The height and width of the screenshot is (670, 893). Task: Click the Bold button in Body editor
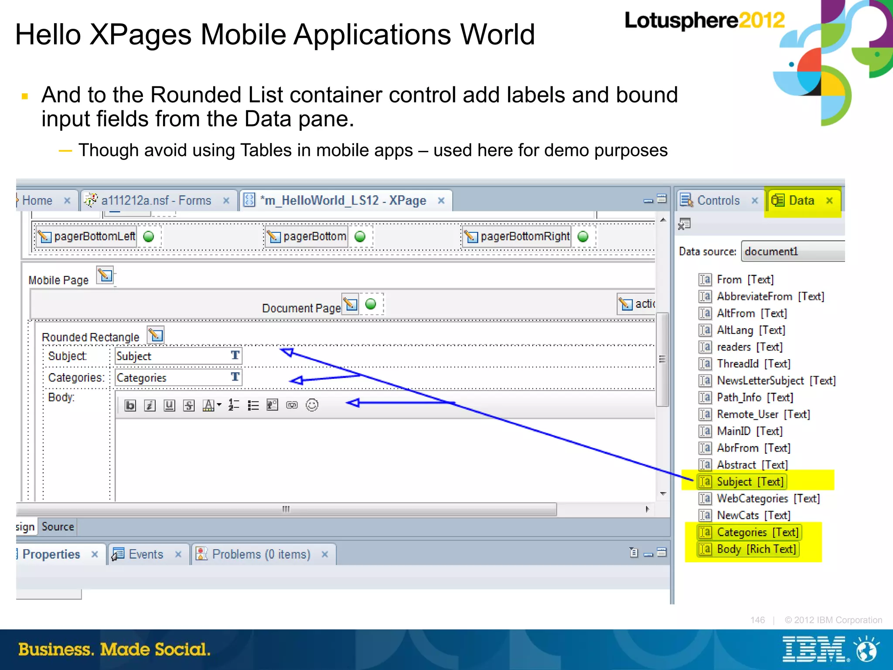coord(130,405)
